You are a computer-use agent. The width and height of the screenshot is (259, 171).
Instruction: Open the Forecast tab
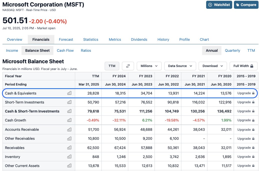(x=66, y=39)
